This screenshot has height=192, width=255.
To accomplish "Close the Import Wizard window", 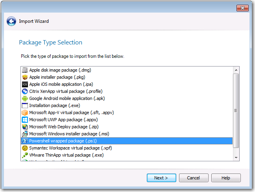I will coord(242,8).
